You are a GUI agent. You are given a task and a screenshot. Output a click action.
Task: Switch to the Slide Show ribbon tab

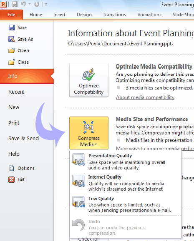coord(183,15)
